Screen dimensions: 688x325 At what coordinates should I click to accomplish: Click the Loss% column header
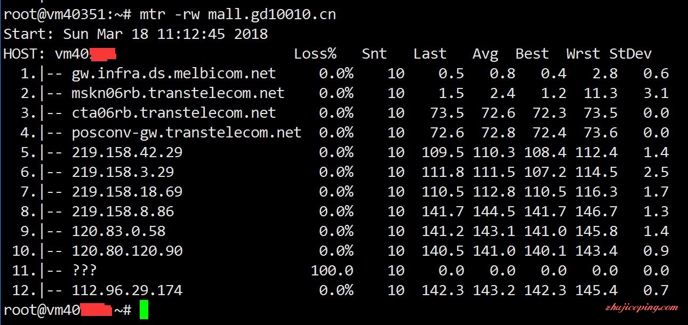[315, 54]
